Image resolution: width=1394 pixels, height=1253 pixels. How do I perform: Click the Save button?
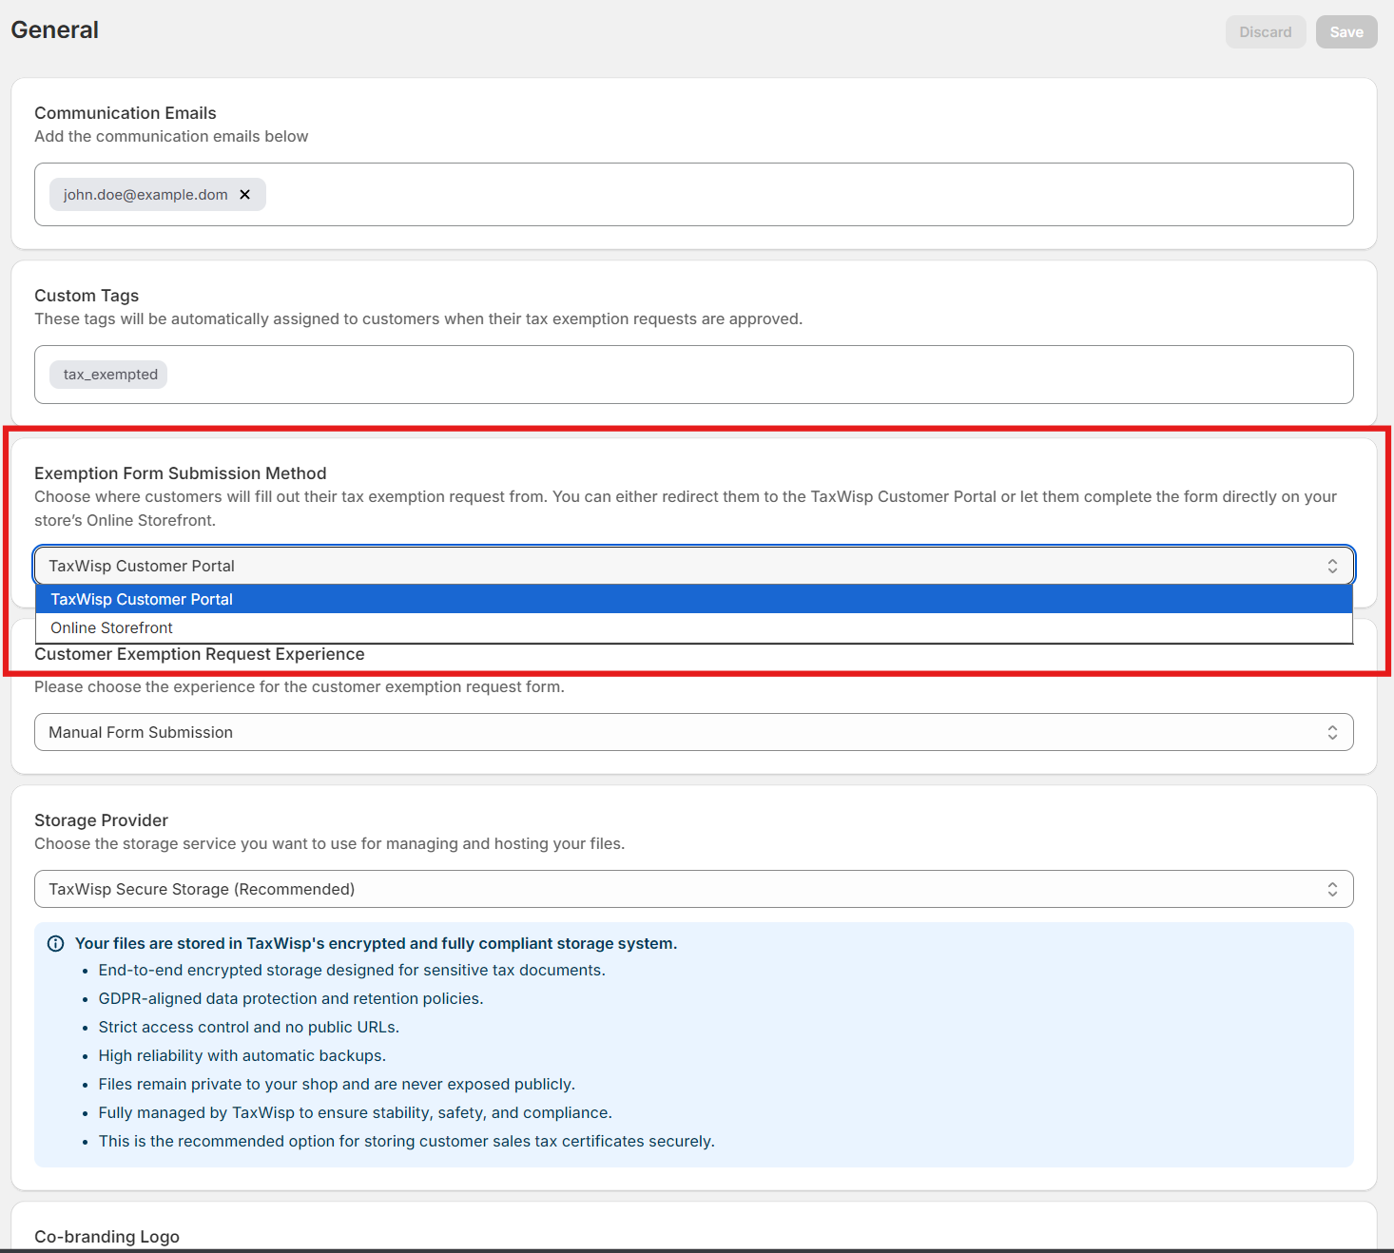tap(1346, 32)
